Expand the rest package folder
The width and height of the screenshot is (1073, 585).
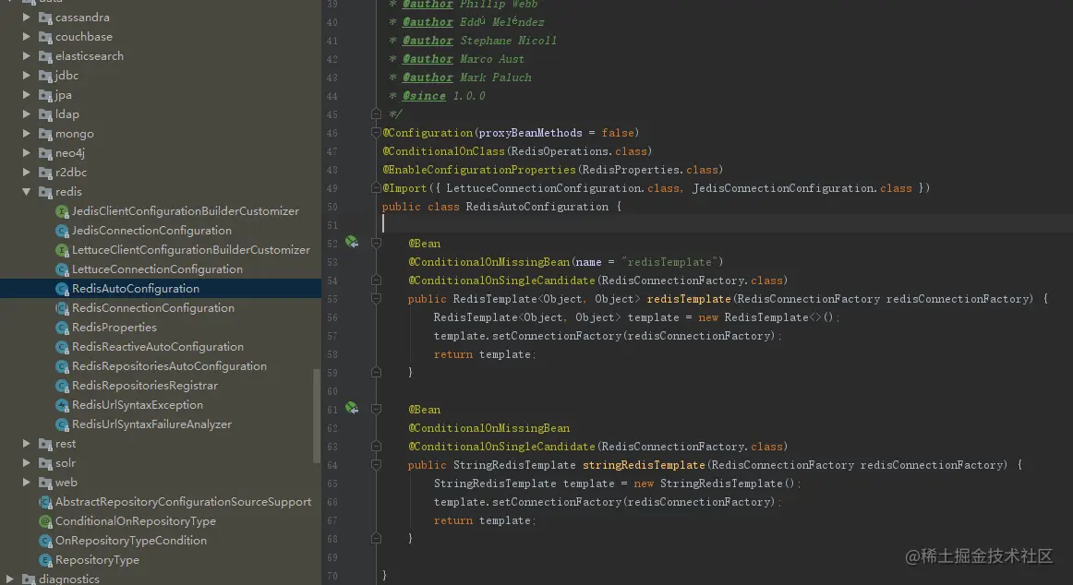tap(26, 444)
